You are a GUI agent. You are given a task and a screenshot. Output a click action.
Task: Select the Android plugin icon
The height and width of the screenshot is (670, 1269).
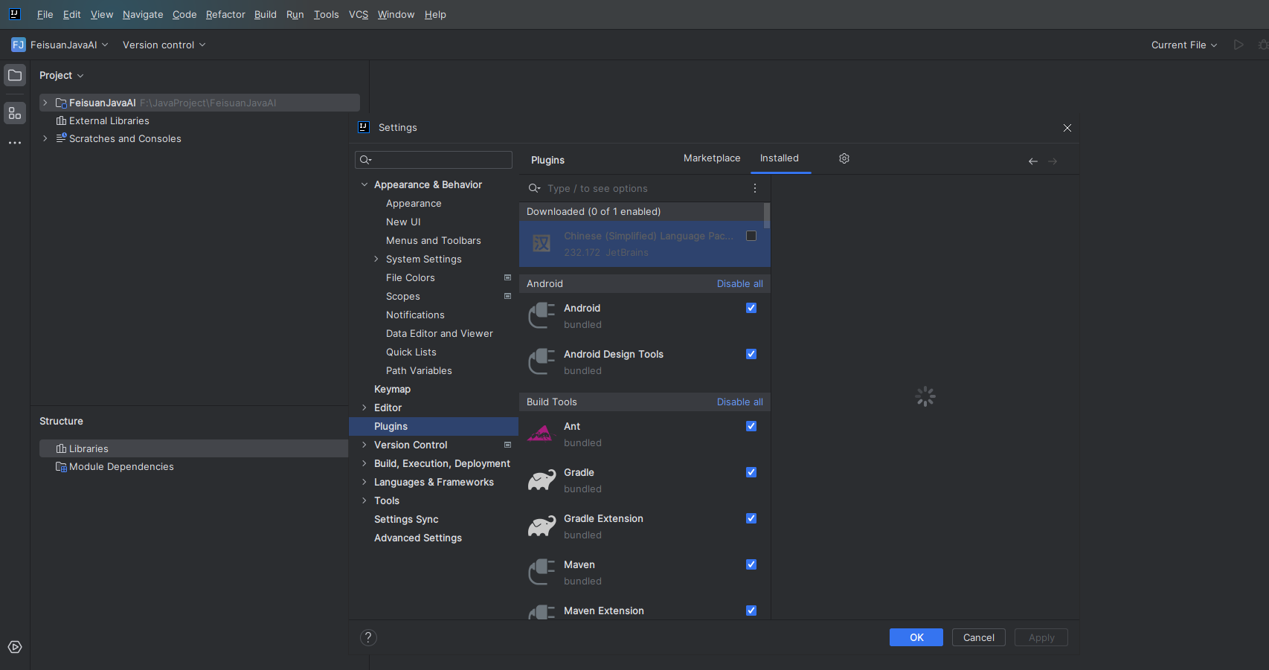542,315
